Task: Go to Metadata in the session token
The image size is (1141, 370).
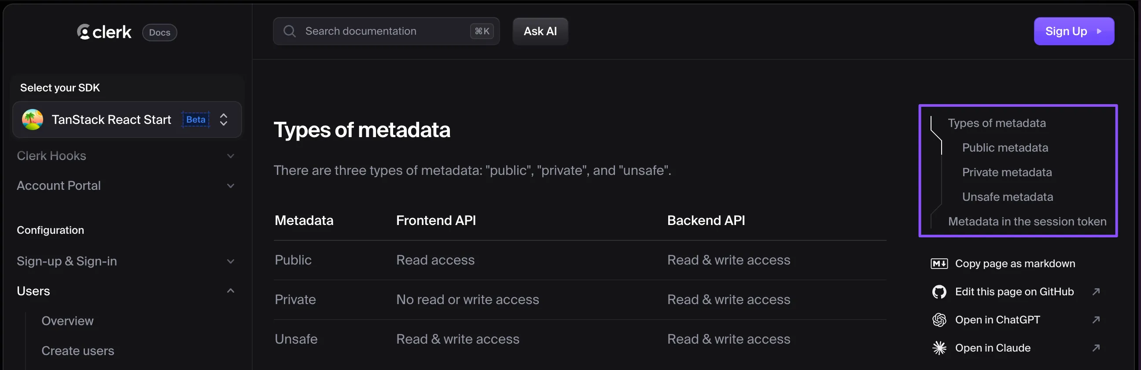Action: click(1027, 221)
